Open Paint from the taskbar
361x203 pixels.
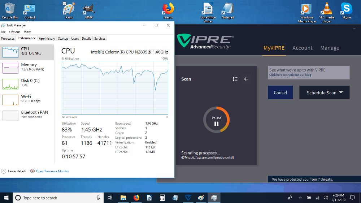click(x=201, y=198)
